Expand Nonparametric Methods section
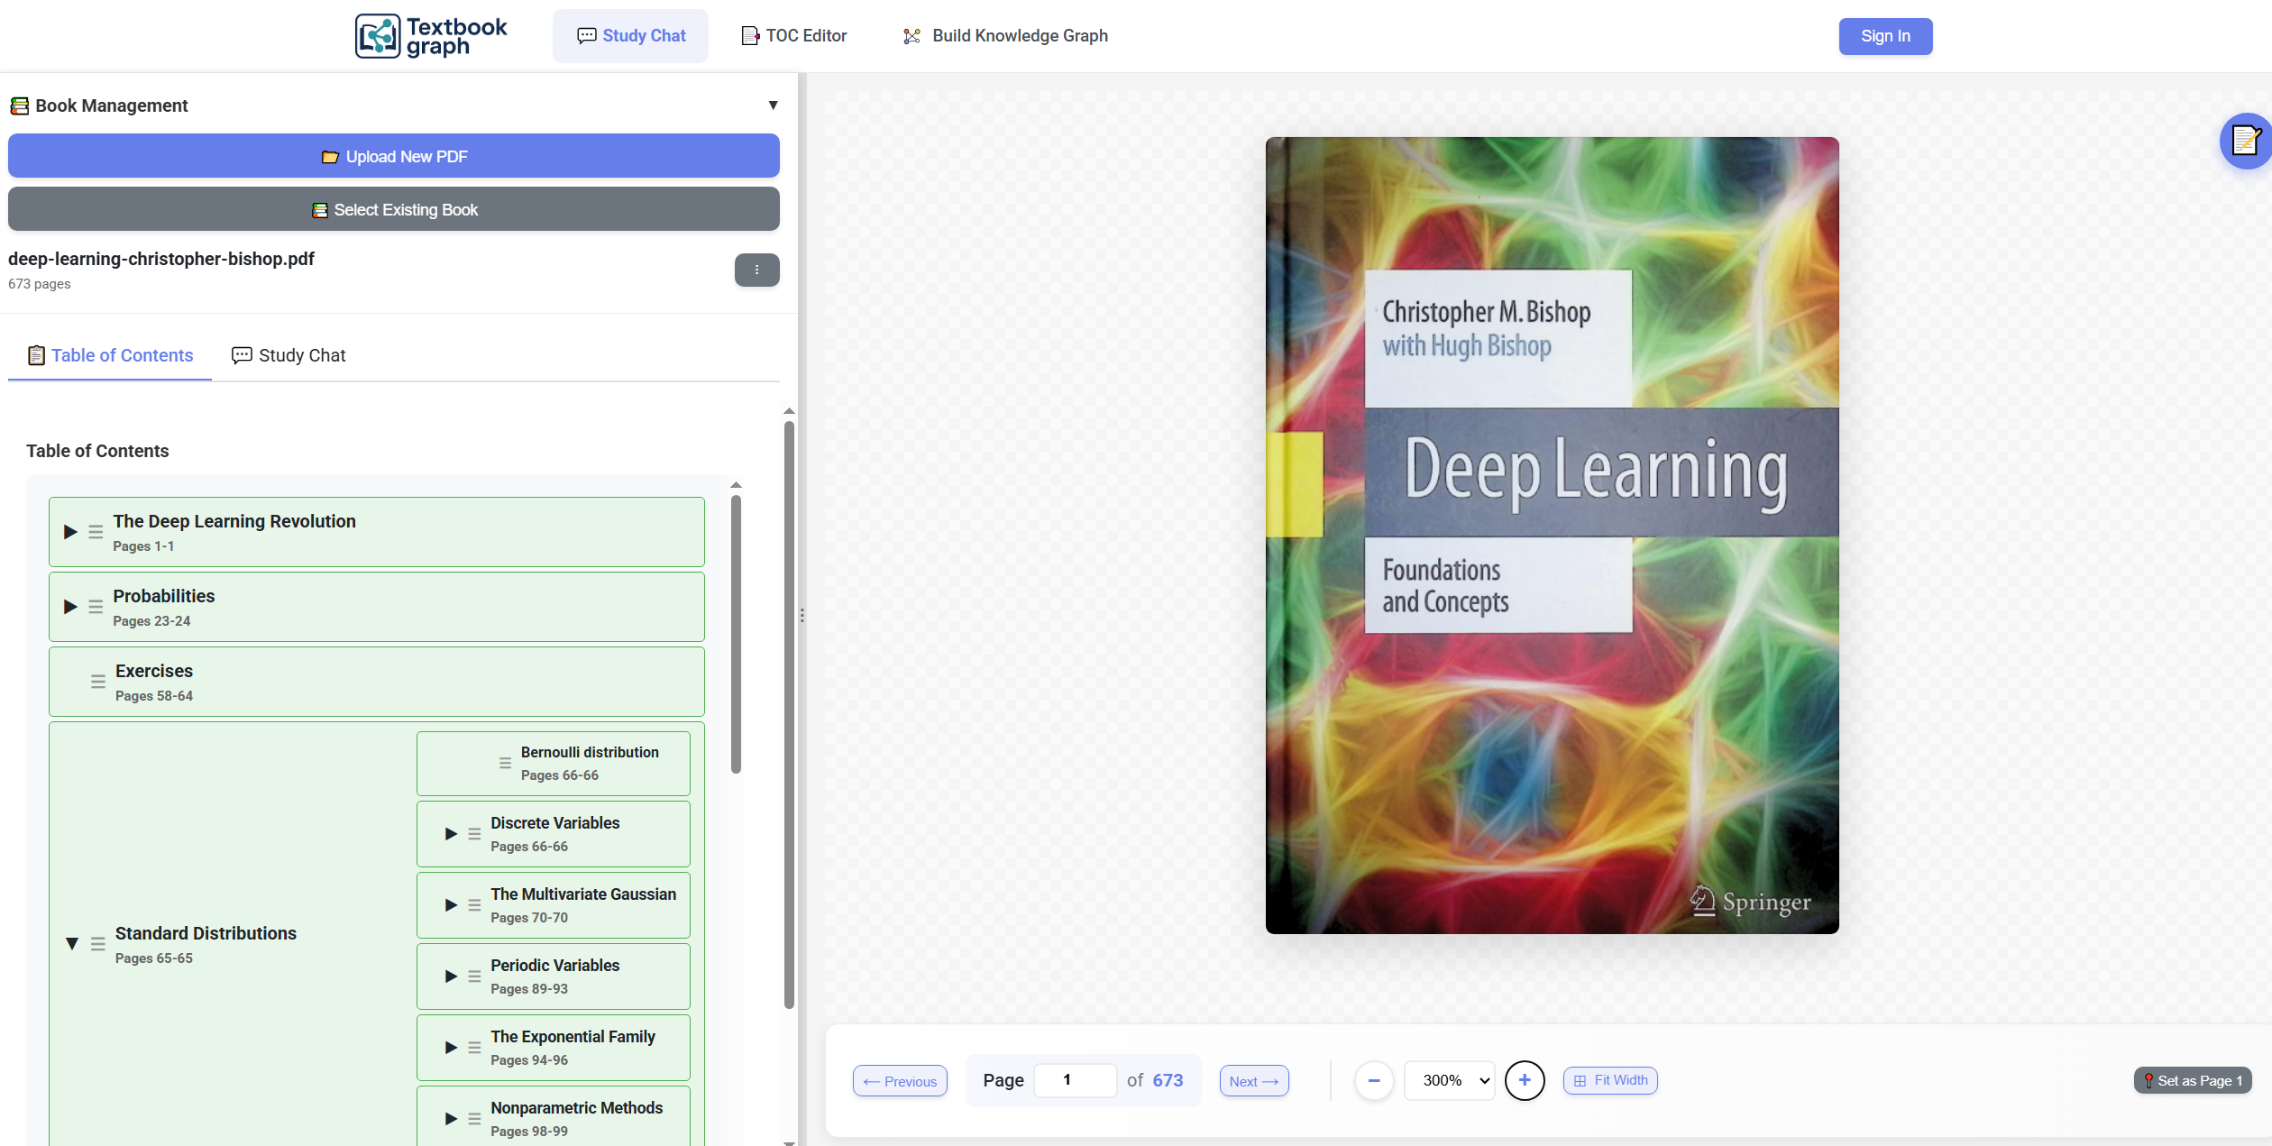The width and height of the screenshot is (2272, 1146). point(451,1119)
